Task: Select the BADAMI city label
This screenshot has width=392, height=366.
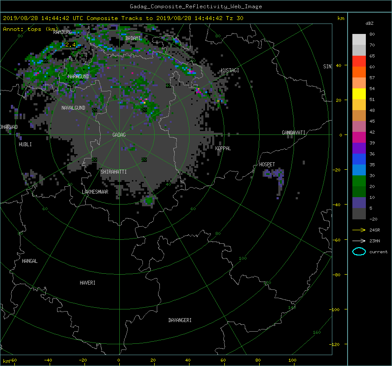Action: 133,38
